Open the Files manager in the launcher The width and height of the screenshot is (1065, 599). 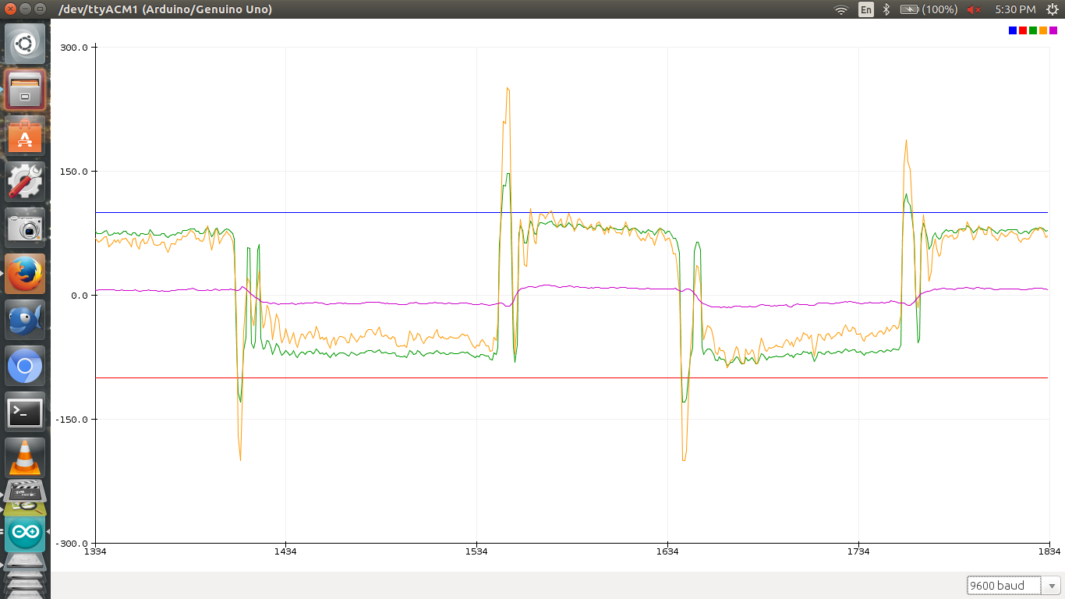coord(25,90)
